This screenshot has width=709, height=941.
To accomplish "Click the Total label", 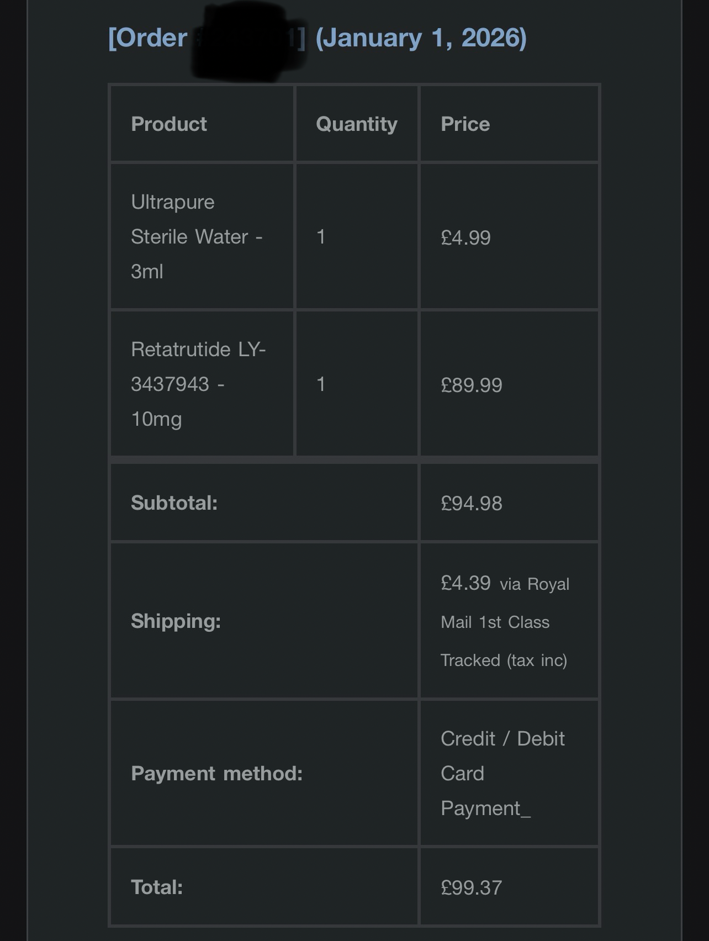I will pos(157,887).
